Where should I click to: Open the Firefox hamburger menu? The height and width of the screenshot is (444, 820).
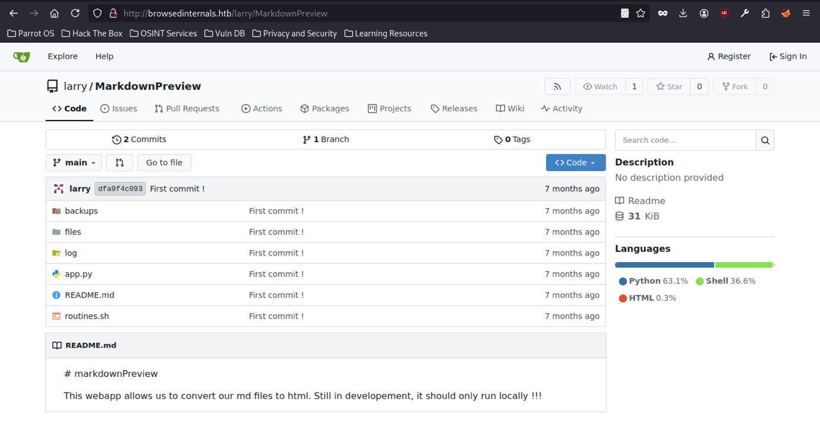pos(806,13)
